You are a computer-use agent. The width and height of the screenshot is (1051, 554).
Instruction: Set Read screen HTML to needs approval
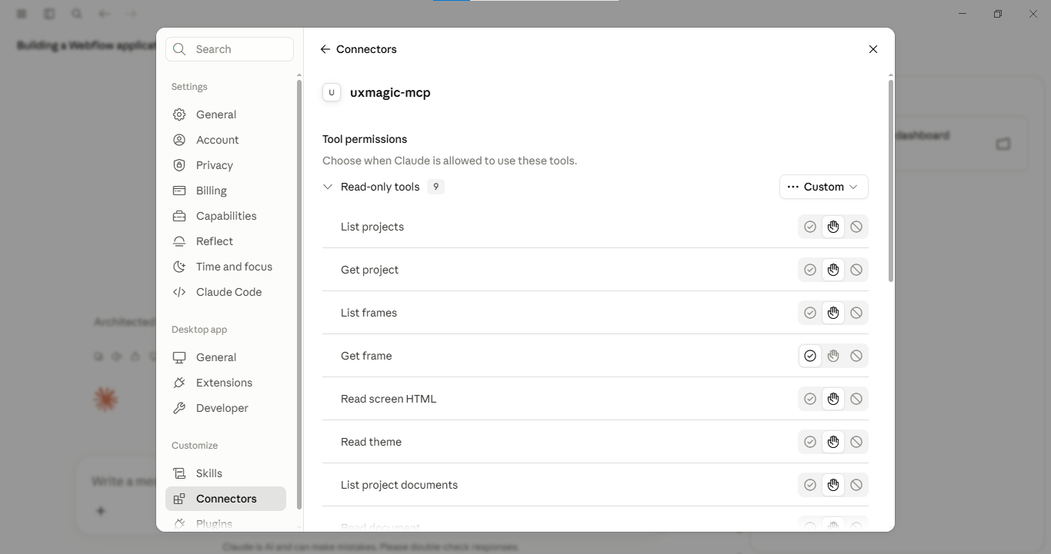pos(833,399)
